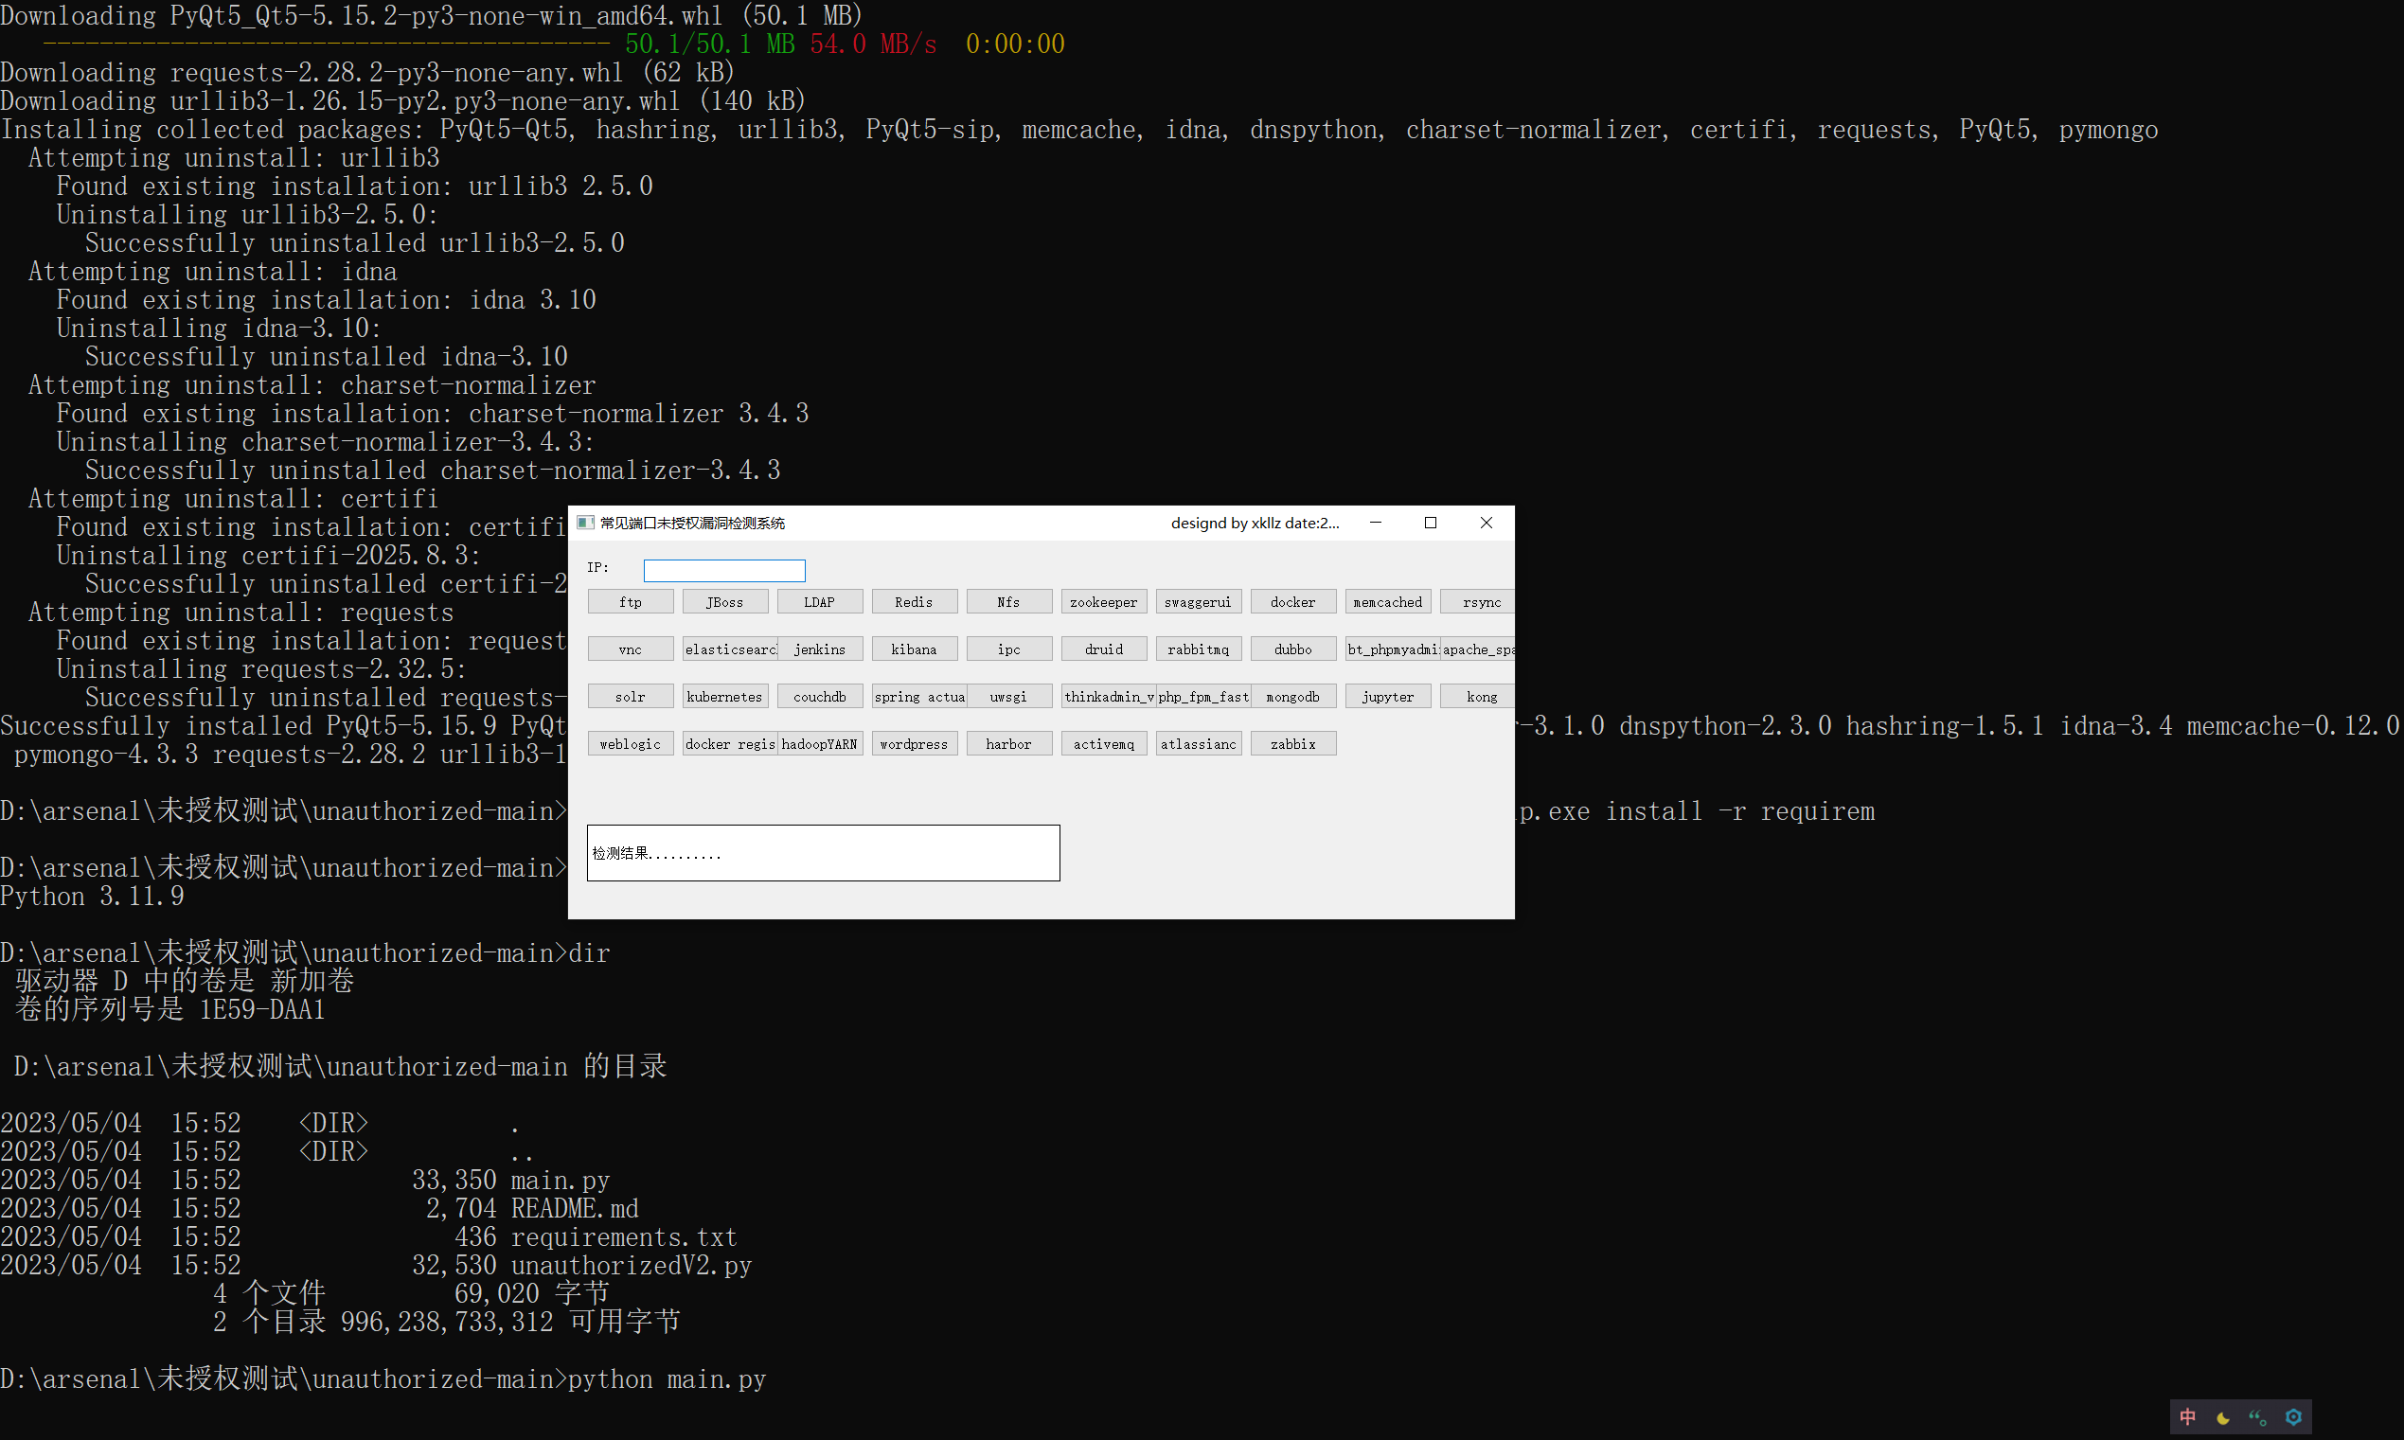
Task: Click the punctuation icon in IME toolbar
Action: click(x=2257, y=1416)
